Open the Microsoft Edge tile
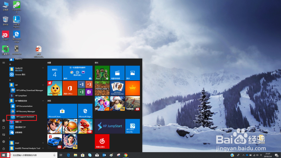Viewport: 281px width, 158px height. (x=85, y=111)
